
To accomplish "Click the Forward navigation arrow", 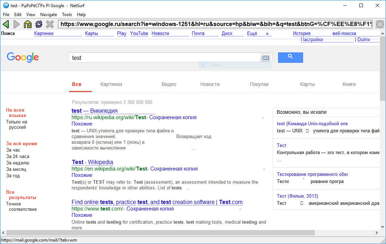I will pyautogui.click(x=17, y=24).
